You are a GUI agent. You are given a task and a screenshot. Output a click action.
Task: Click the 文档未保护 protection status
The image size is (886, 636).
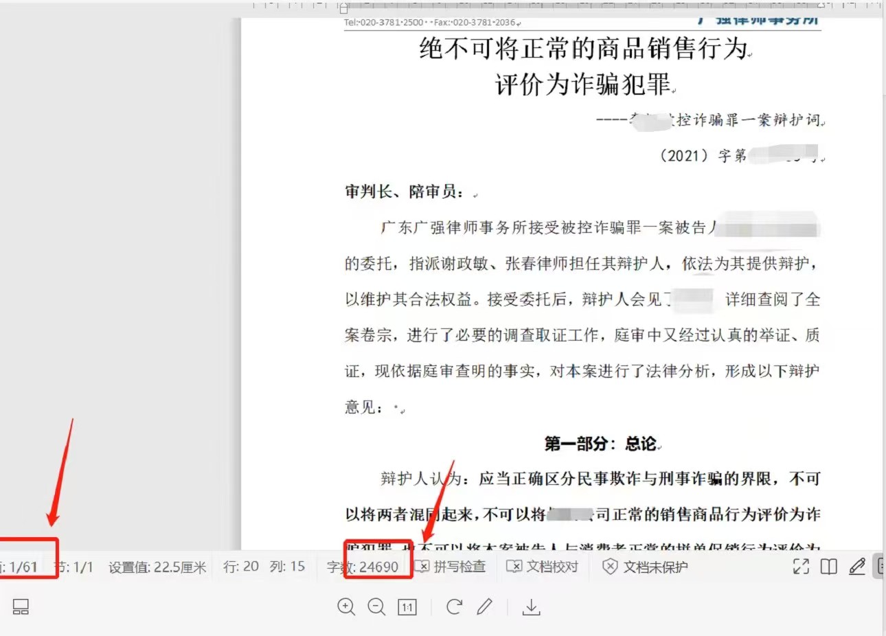point(645,567)
